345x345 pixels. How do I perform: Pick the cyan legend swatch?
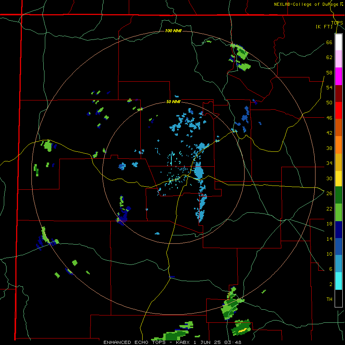(x=338, y=281)
